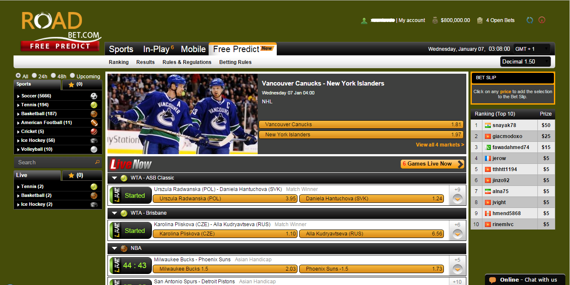Open the Free Predict tab
570x285 pixels.
click(x=242, y=49)
